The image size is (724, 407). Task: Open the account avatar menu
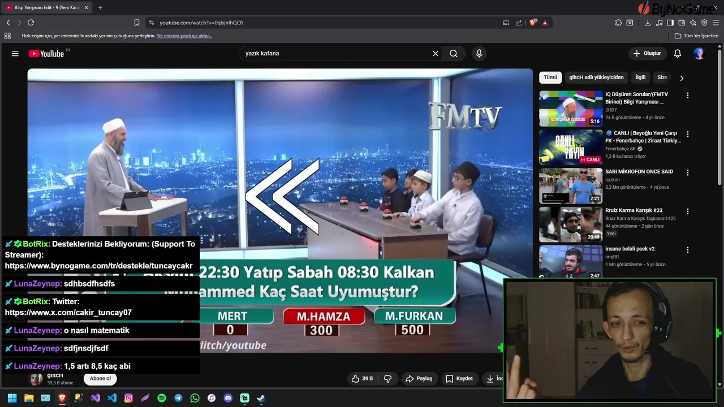pos(699,53)
